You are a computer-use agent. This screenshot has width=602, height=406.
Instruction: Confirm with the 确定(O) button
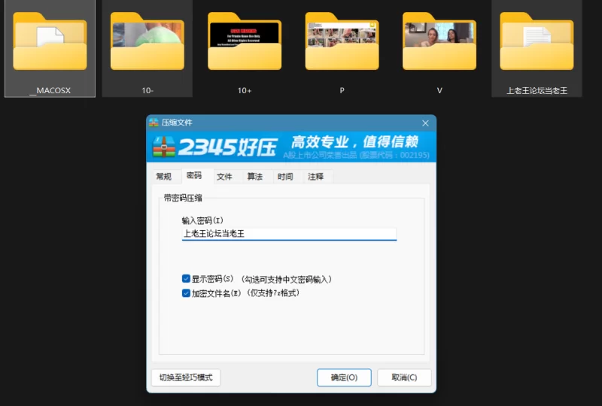(344, 377)
